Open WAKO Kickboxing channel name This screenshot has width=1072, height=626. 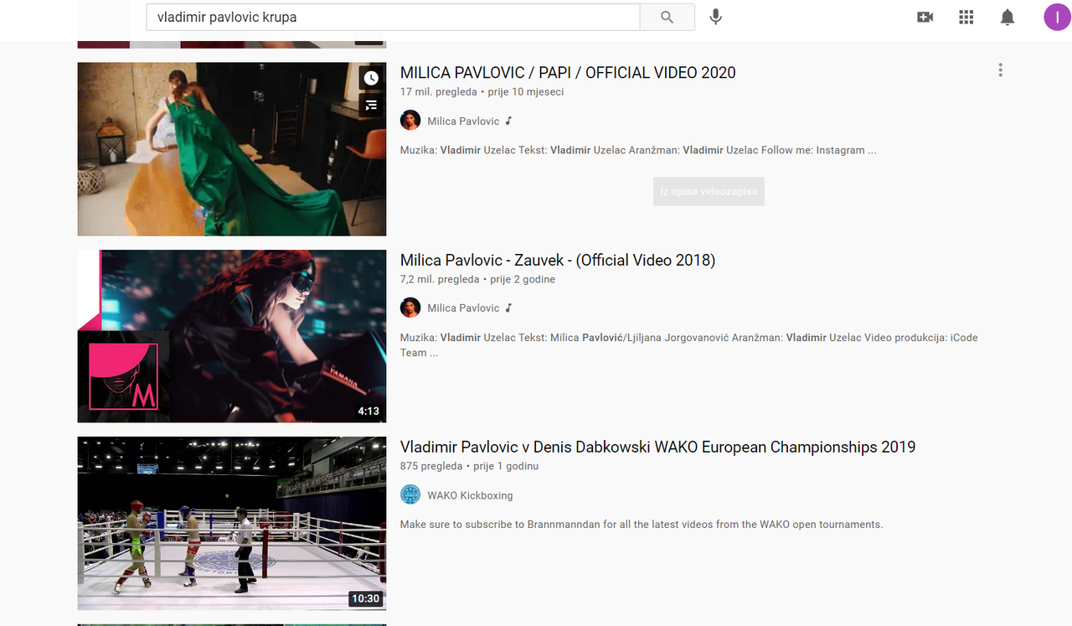470,495
